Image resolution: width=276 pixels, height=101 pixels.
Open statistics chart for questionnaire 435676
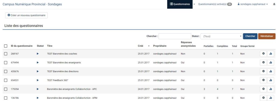coord(271,71)
